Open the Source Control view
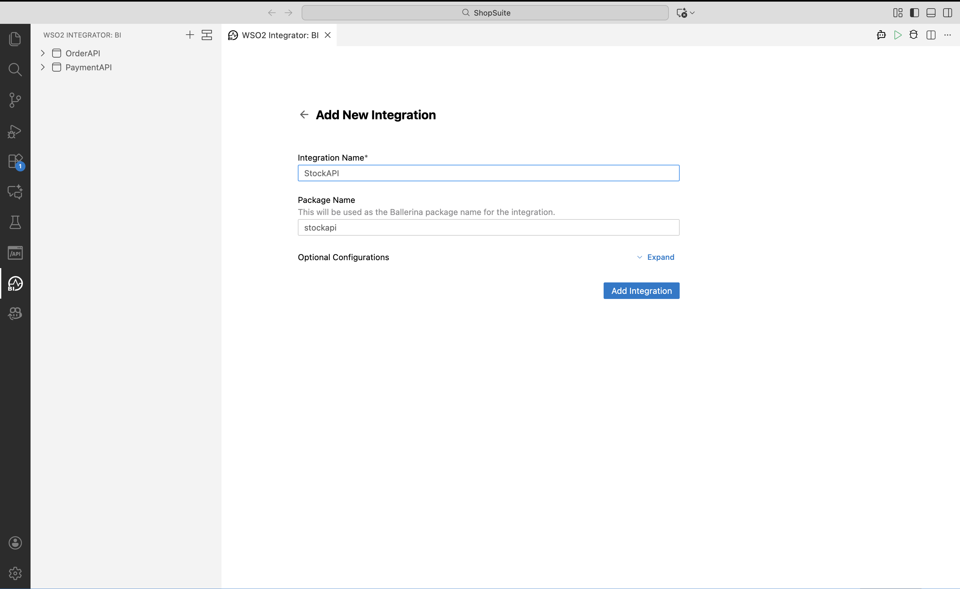960x589 pixels. point(15,100)
